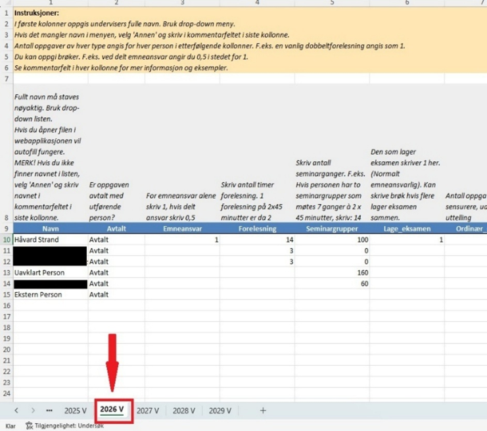
Task: Select Avtalt cell in Uavklart Person row
Action: [116, 272]
